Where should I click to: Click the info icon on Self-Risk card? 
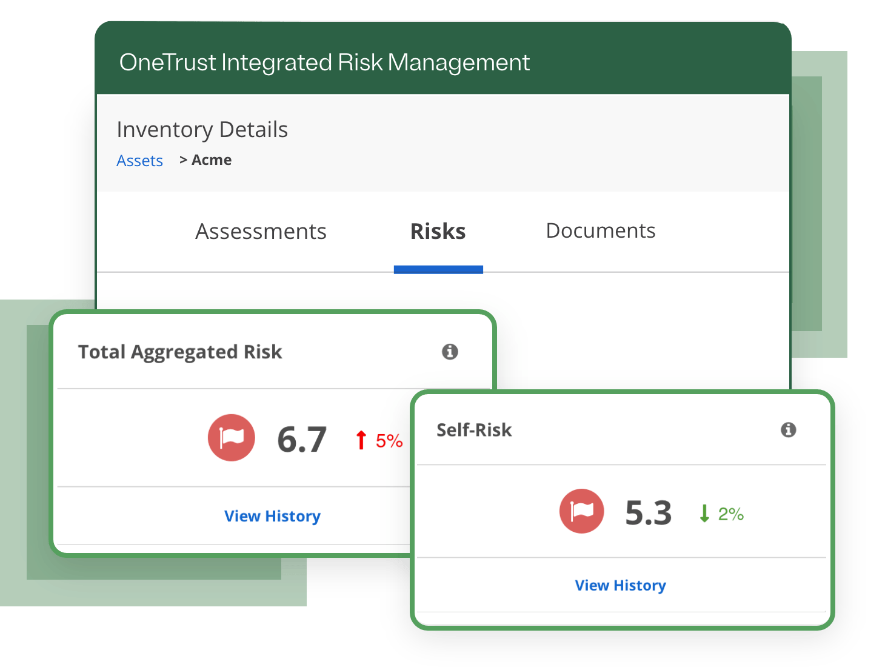(788, 430)
